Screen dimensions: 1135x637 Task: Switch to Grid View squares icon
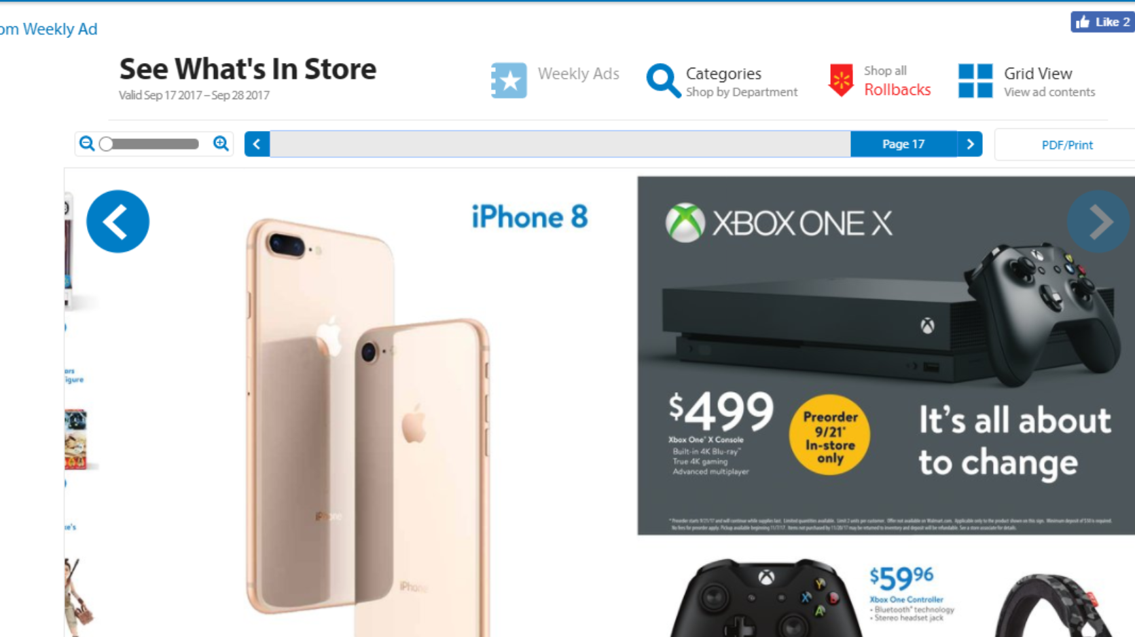(x=975, y=81)
